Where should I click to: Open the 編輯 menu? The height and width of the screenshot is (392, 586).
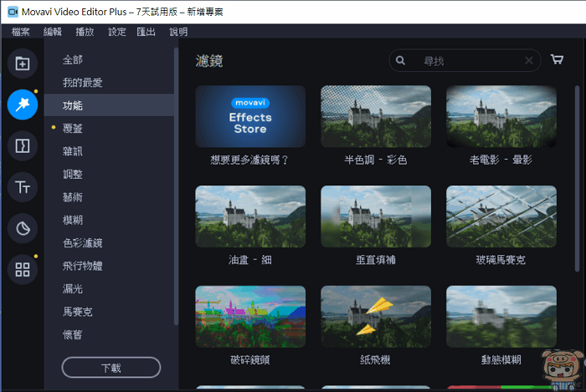coord(52,32)
